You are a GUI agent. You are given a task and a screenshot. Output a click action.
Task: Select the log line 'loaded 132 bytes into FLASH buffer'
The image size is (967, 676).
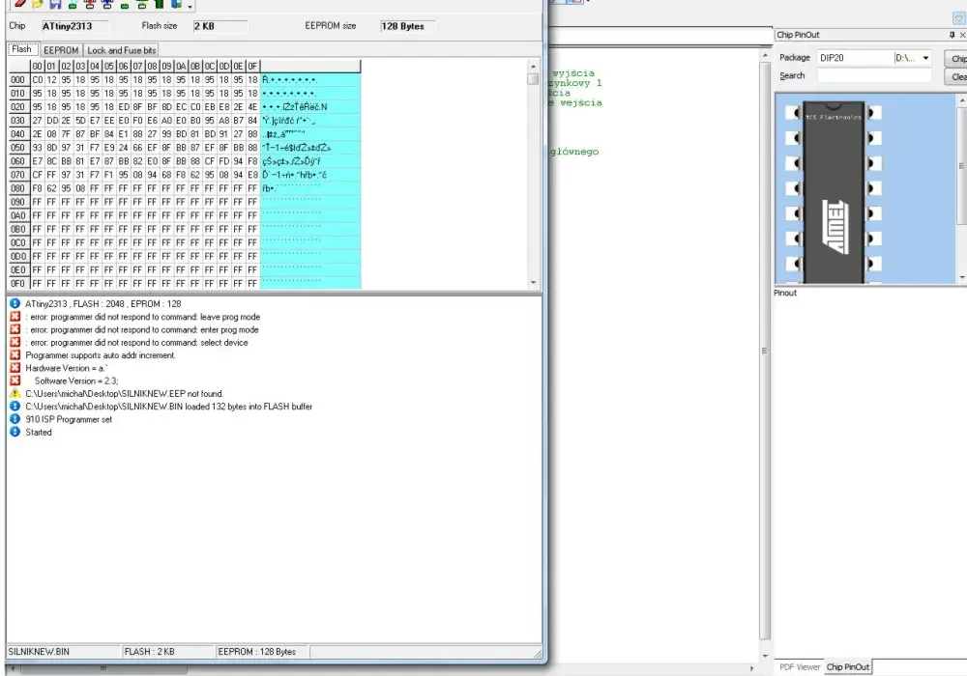[x=169, y=407]
